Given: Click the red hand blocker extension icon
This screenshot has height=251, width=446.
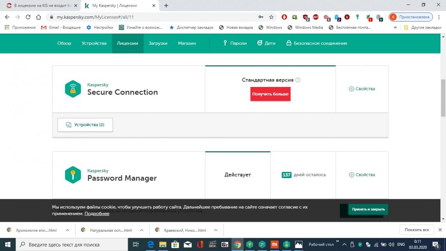Looking at the screenshot, I should [x=284, y=17].
